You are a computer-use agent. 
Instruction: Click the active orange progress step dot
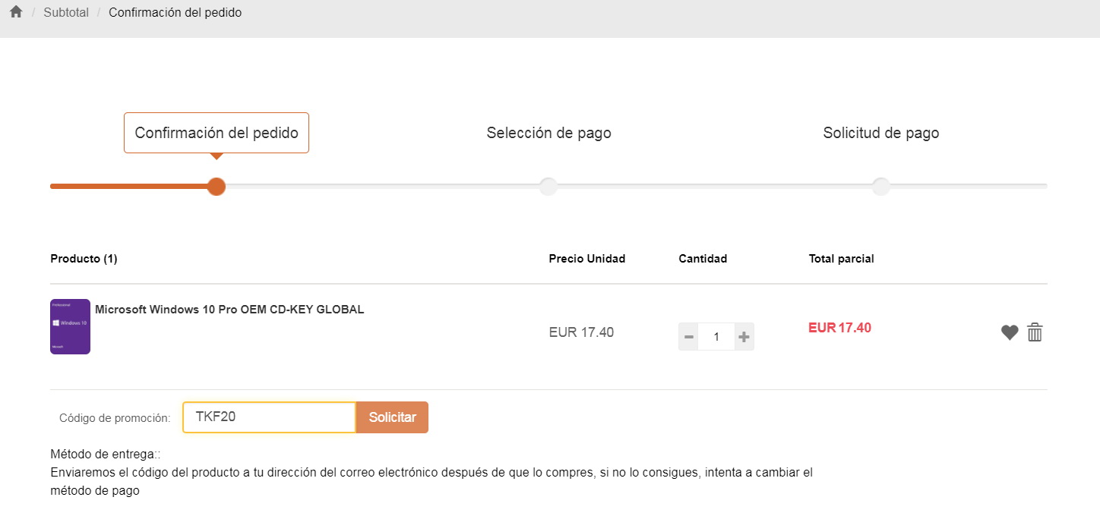217,186
